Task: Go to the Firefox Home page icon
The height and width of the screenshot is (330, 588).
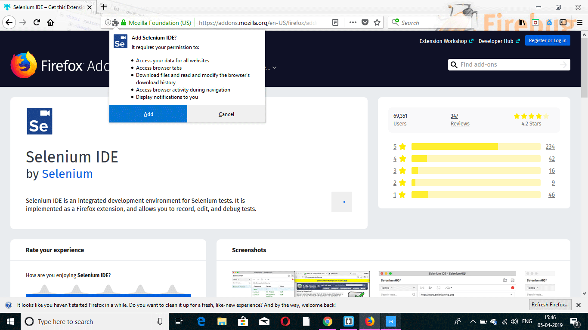Action: click(x=50, y=22)
